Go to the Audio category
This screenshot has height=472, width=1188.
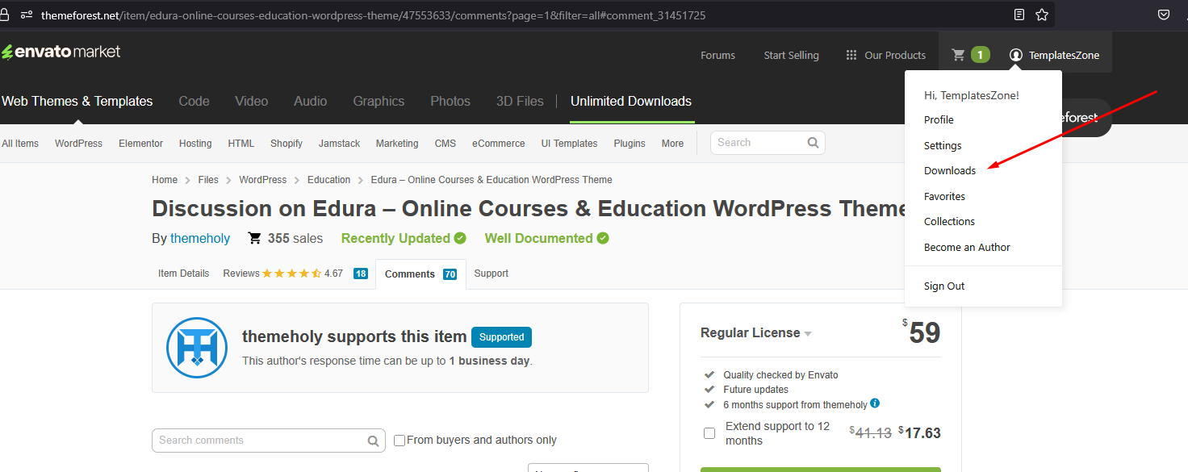pyautogui.click(x=310, y=101)
